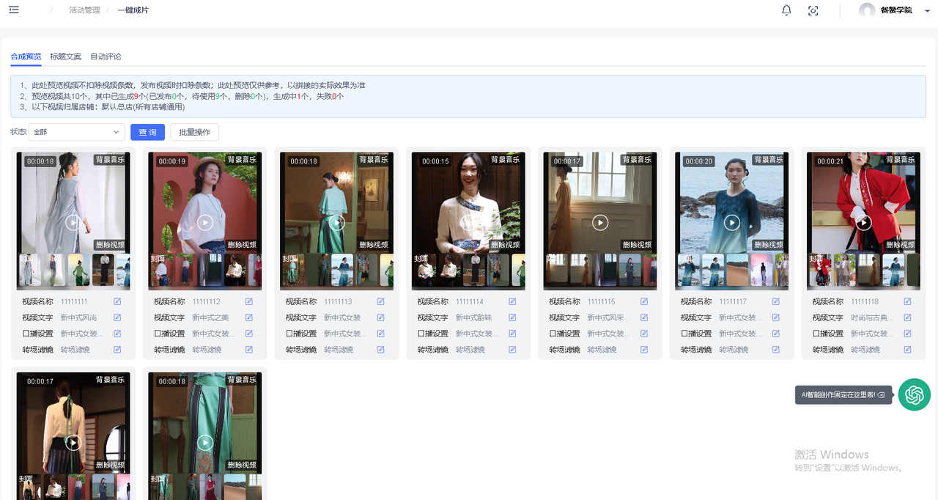This screenshot has height=500, width=938.
Task: Click edit icon beside video text 新中式之美
Action: 249,317
